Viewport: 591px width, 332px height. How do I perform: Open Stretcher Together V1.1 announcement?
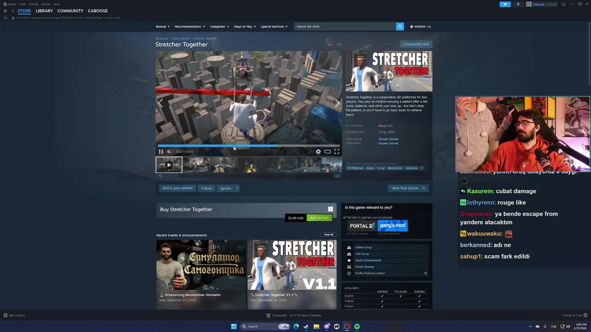click(292, 274)
